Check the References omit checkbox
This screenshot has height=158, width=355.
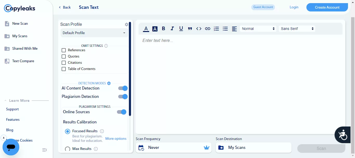tap(64, 50)
